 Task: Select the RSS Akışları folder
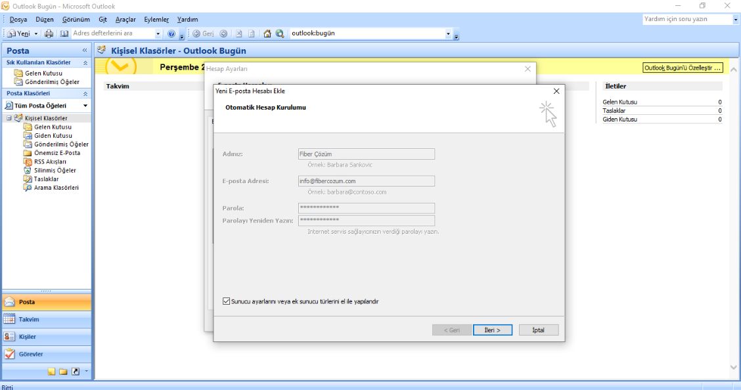click(50, 162)
